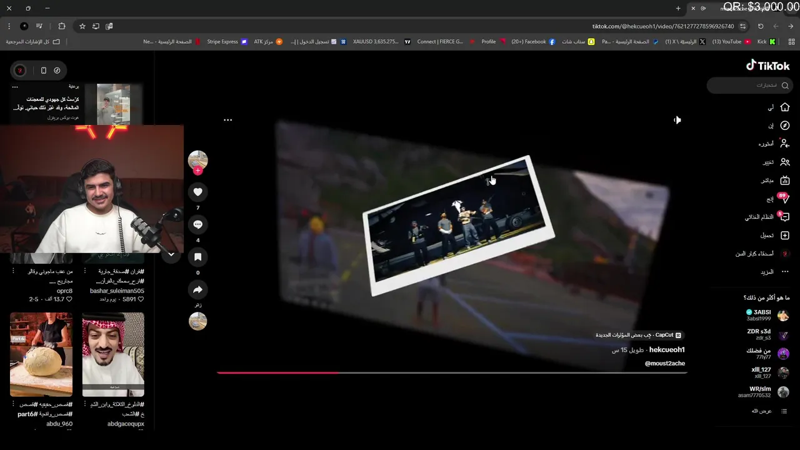Open the XAUUSD bookmark
Screen dimensions: 800x450
pyautogui.click(x=381, y=42)
